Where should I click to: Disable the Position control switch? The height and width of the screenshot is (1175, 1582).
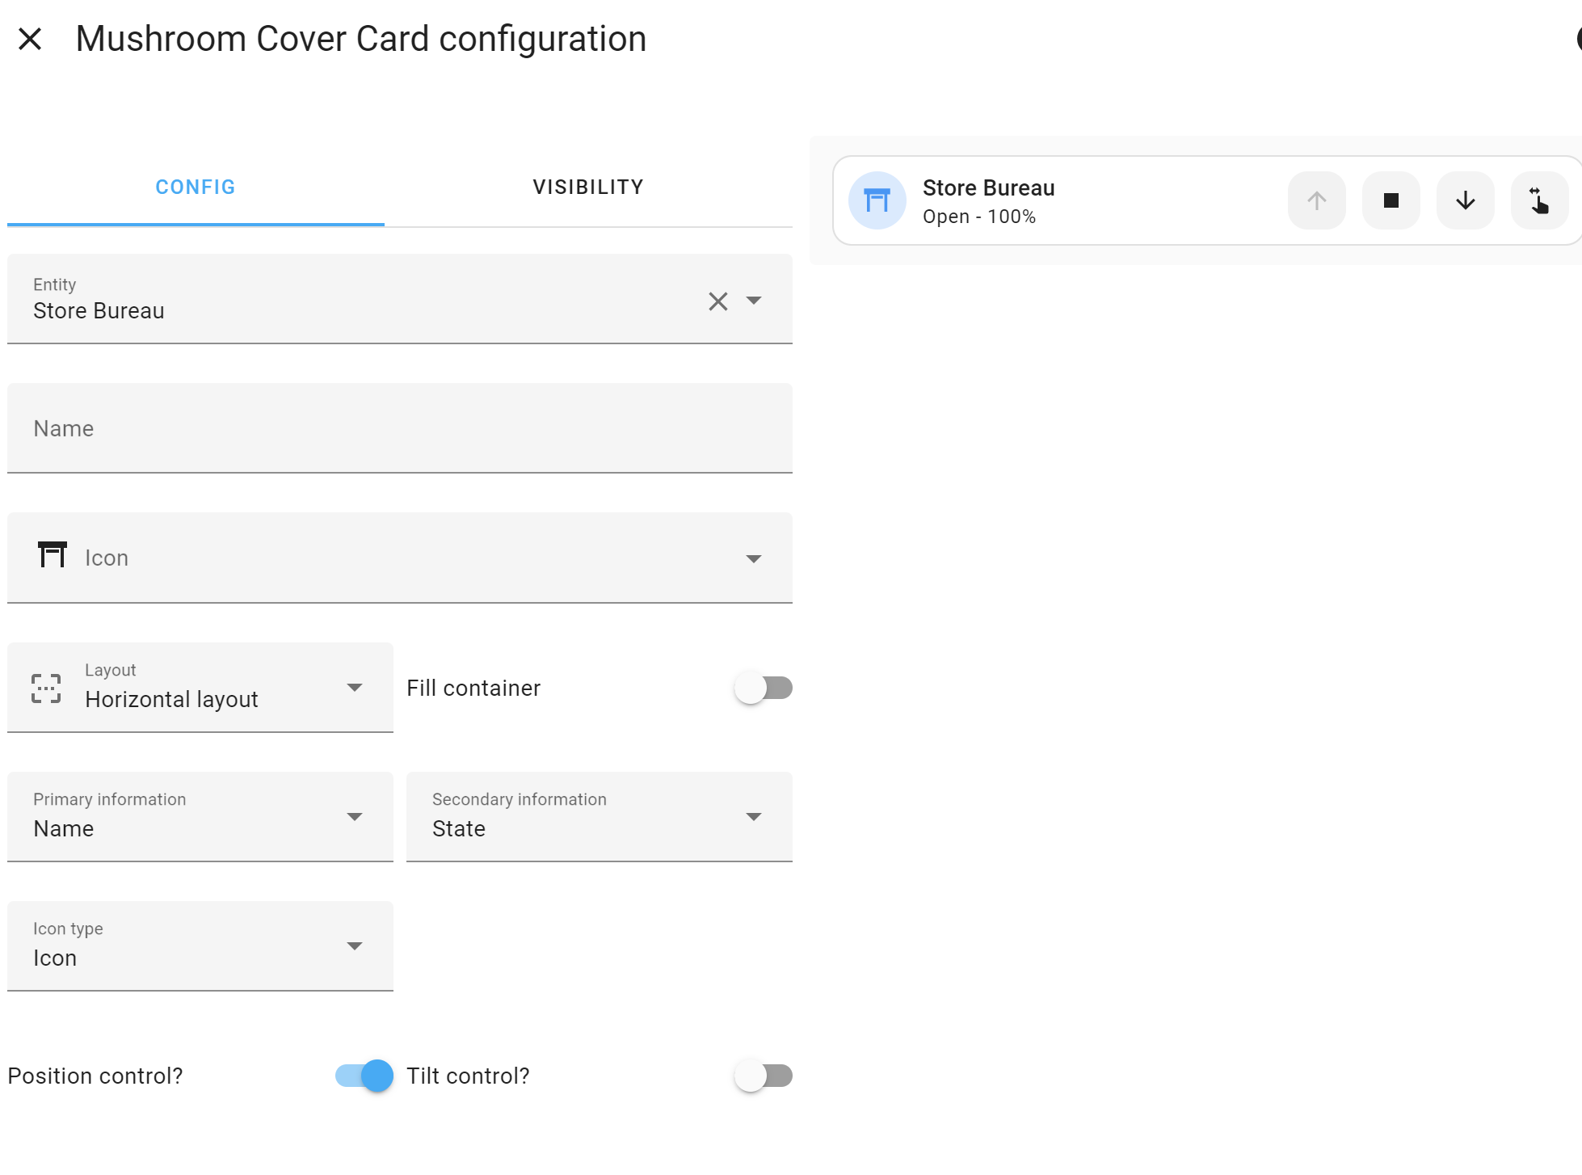click(364, 1076)
